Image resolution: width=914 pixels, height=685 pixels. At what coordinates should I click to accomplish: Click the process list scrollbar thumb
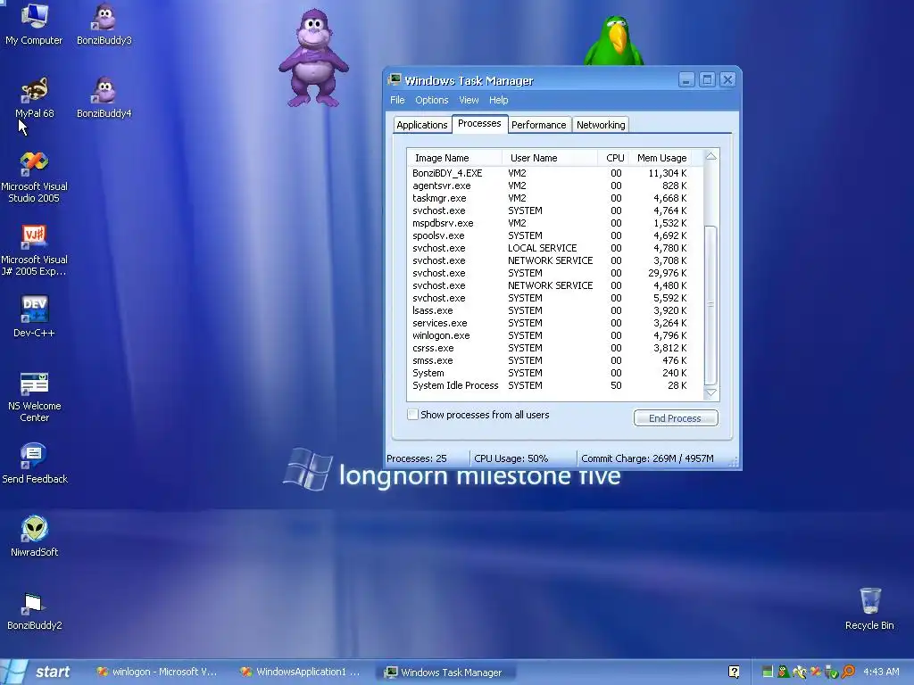[710, 305]
